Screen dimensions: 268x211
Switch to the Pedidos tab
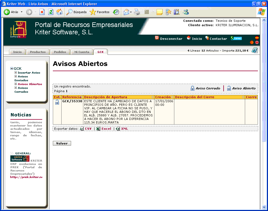(60, 52)
